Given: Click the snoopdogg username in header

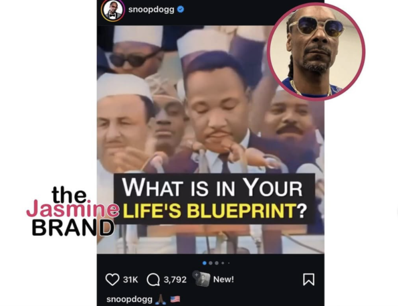Looking at the screenshot, I should [151, 9].
